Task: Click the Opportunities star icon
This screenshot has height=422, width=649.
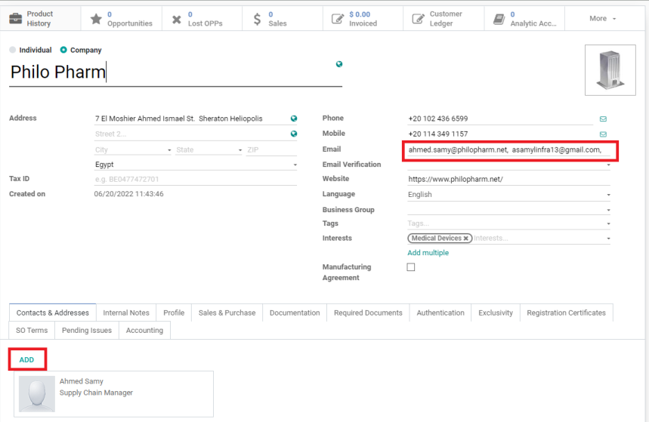Action: click(96, 19)
